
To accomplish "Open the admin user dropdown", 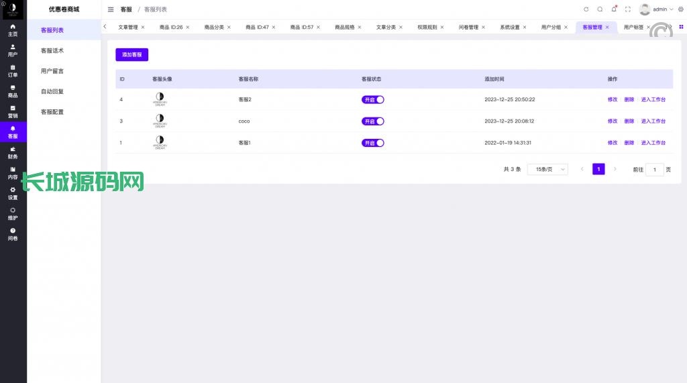I will pyautogui.click(x=662, y=9).
